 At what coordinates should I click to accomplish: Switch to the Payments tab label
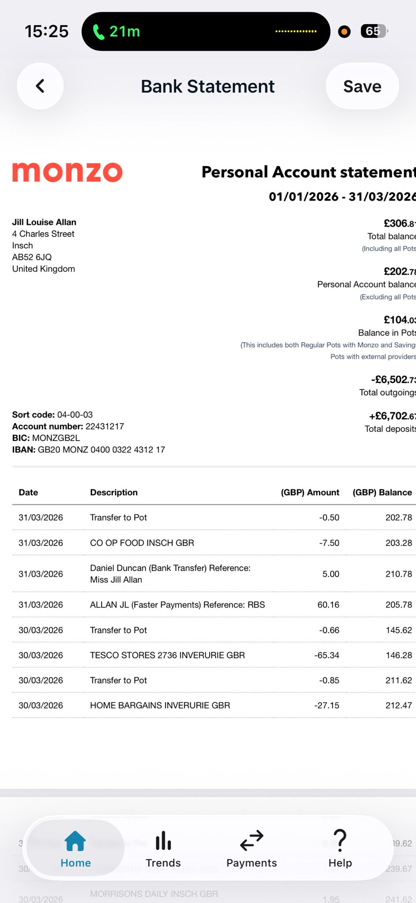pyautogui.click(x=252, y=863)
